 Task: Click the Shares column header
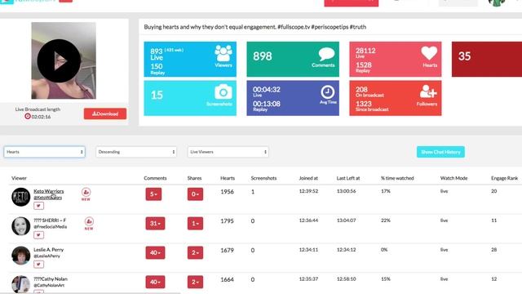[x=194, y=178]
